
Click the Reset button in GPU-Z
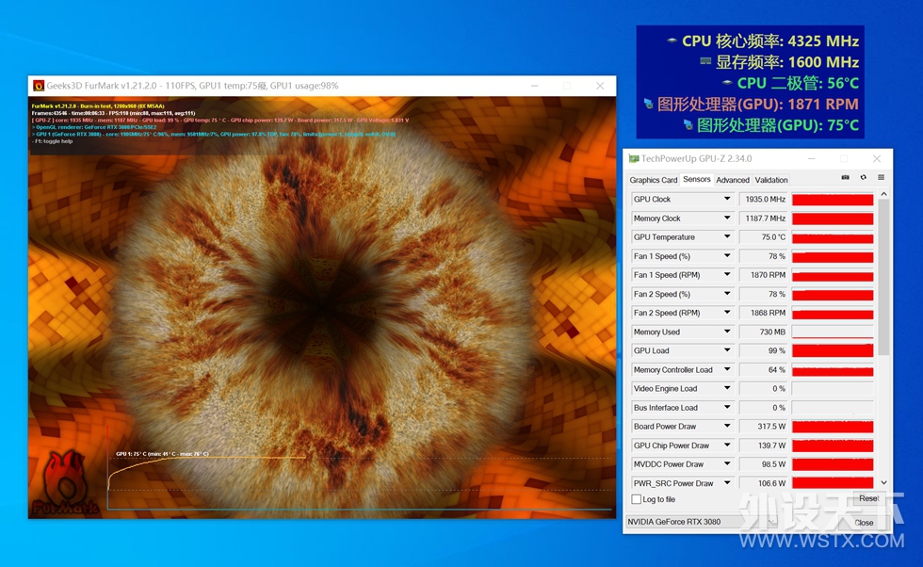868,498
